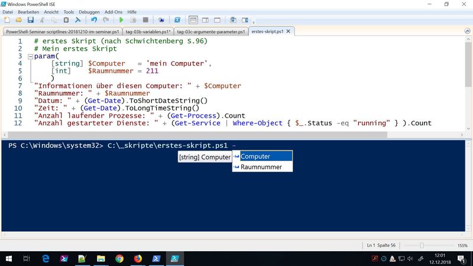This screenshot has width=473, height=266.
Task: Toggle script pane top layout
Action: (193, 20)
